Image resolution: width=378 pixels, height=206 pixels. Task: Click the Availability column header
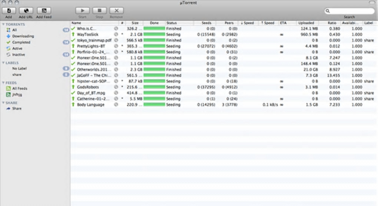tap(352, 23)
